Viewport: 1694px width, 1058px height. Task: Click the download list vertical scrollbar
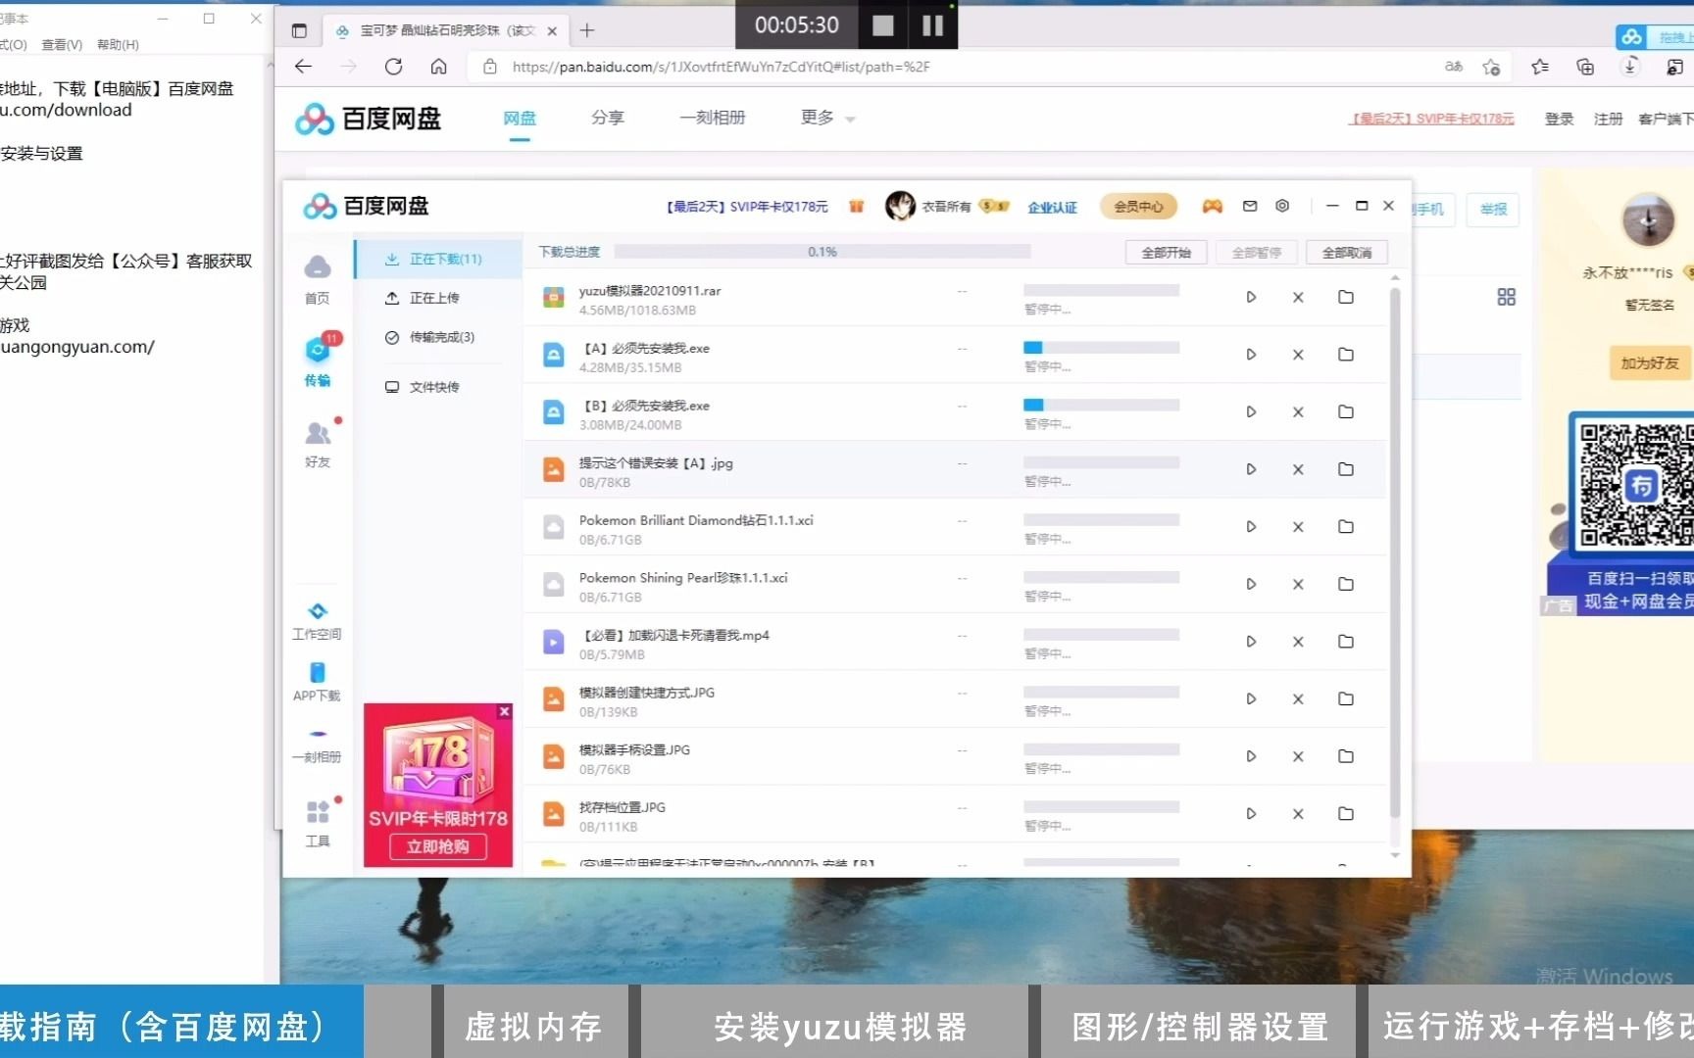click(x=1395, y=553)
